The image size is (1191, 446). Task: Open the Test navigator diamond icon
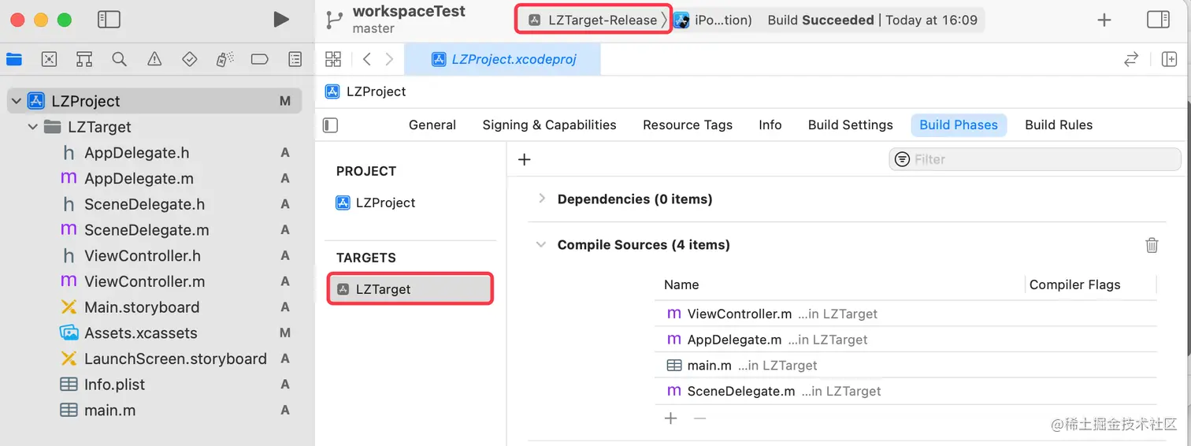click(189, 59)
